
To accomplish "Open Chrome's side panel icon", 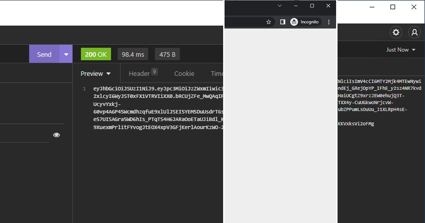I will (282, 22).
